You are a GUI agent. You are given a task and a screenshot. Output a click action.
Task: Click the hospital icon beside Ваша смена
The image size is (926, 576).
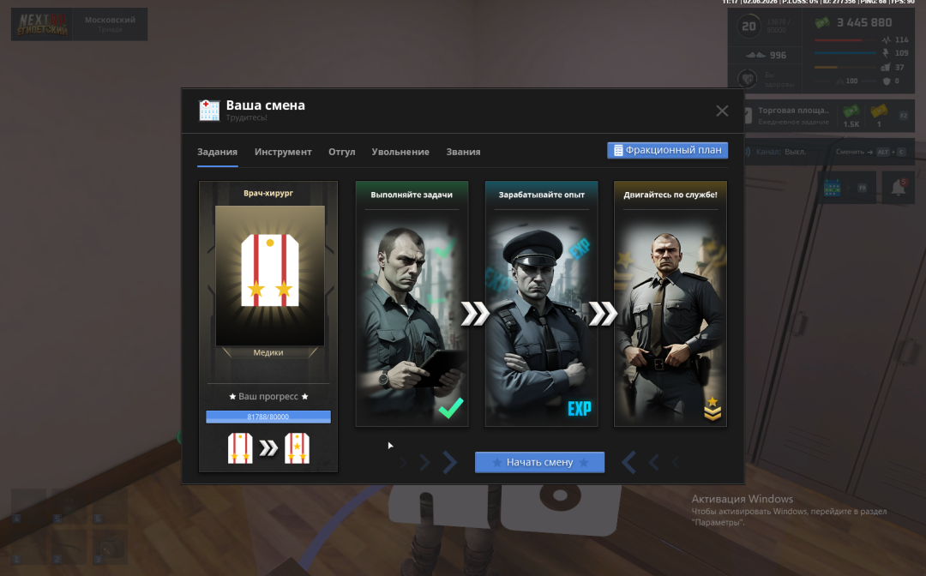click(x=209, y=110)
